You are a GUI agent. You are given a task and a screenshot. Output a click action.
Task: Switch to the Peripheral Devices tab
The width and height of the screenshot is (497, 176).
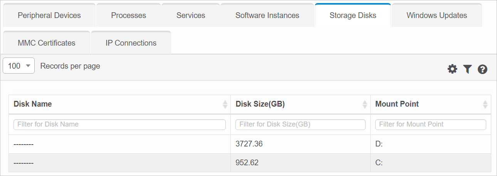(49, 16)
